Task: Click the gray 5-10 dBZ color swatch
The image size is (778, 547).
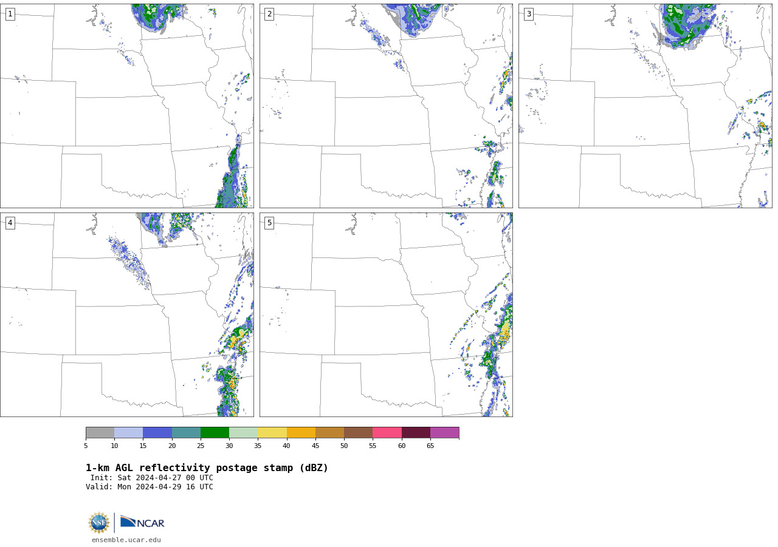Action: 100,433
